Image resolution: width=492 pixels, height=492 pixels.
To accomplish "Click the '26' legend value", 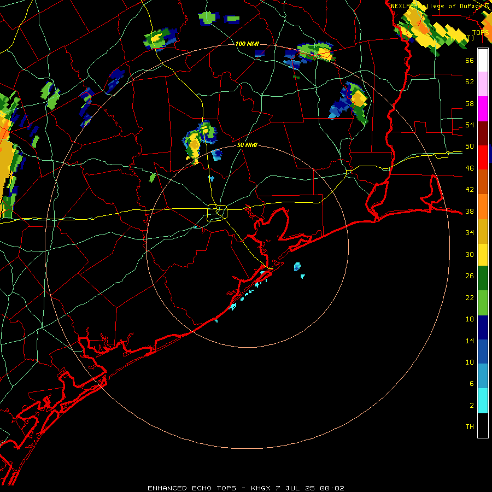I will click(470, 276).
